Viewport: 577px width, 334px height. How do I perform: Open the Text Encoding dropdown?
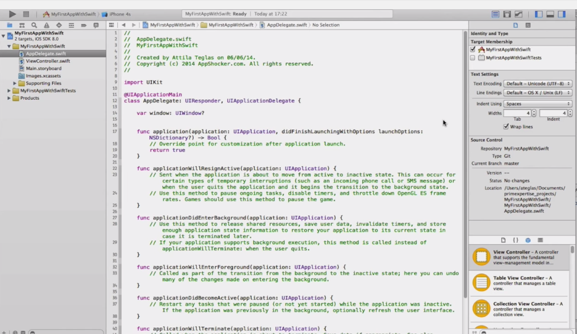pos(538,83)
